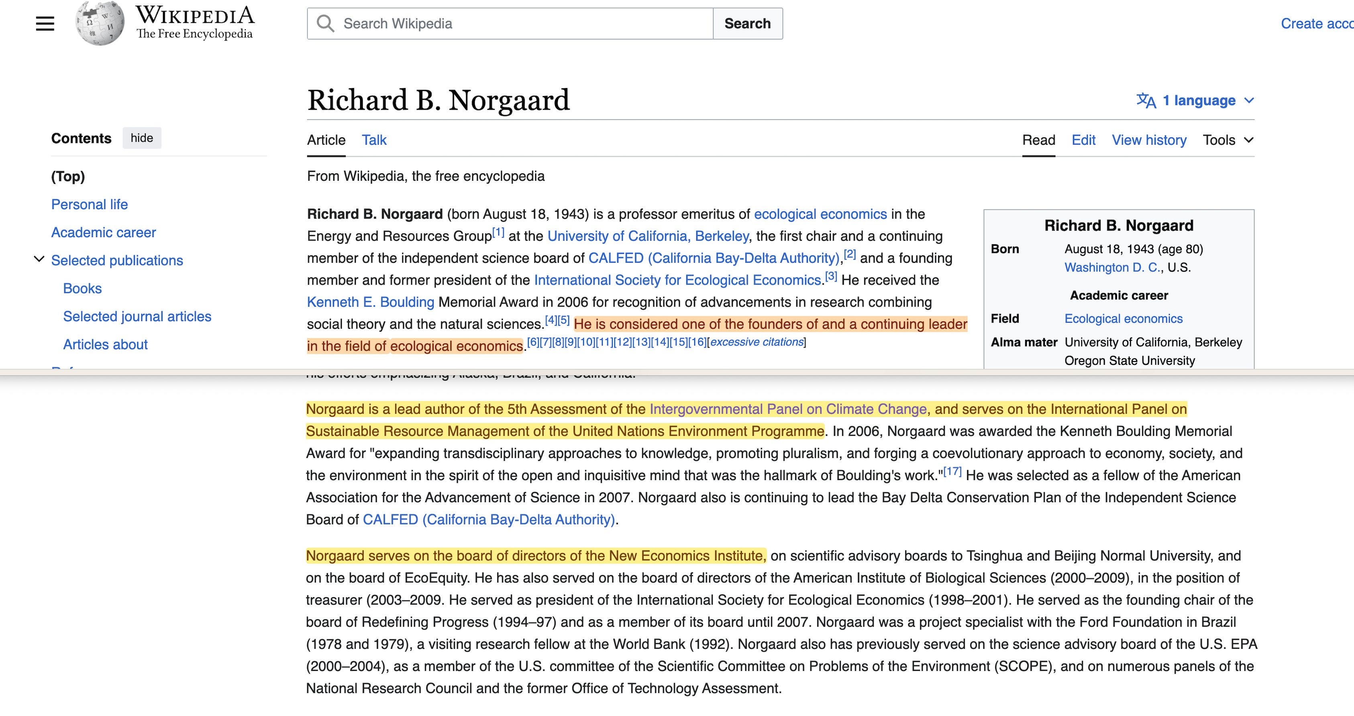Open citation footnote 17
1354x716 pixels.
click(952, 471)
